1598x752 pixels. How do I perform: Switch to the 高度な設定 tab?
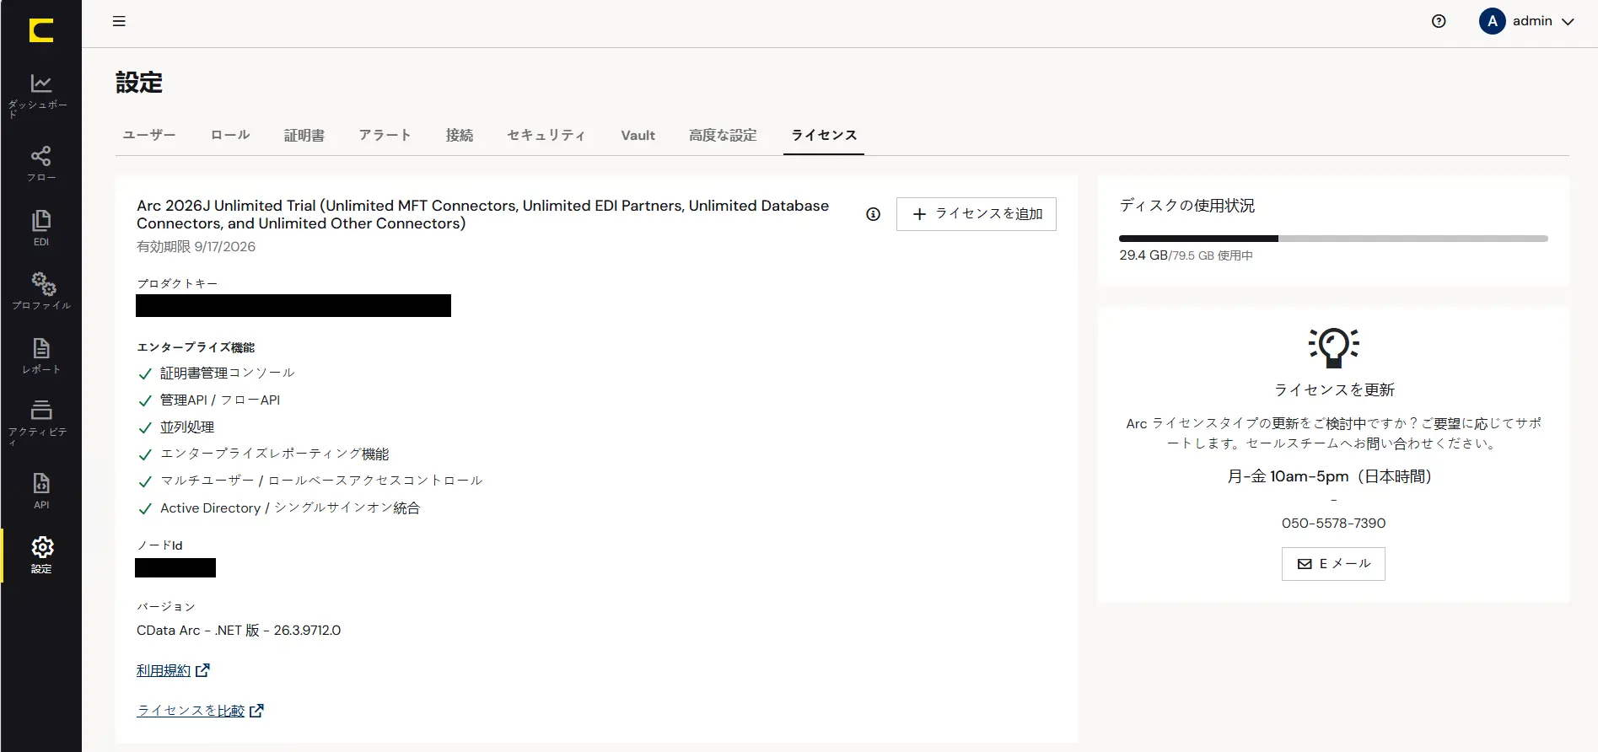(723, 135)
